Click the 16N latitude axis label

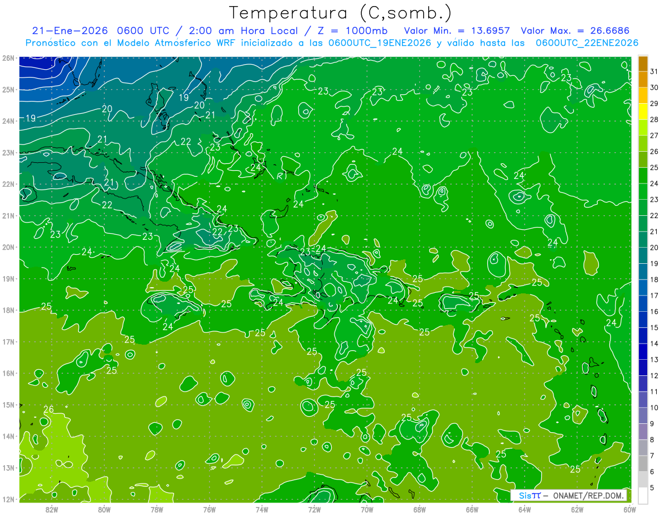(8, 373)
